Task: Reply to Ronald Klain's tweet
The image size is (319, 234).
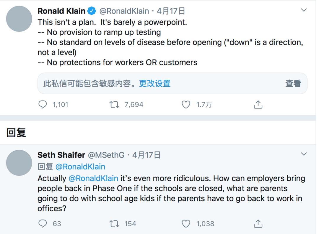Action: [43, 105]
